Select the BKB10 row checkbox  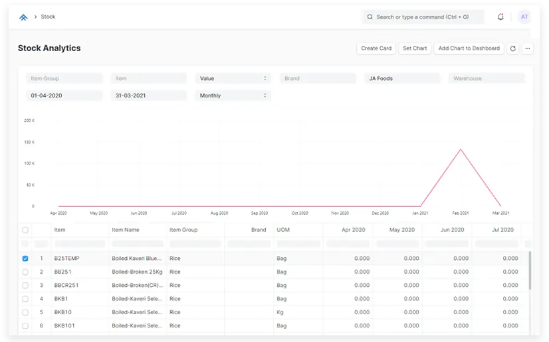tap(25, 312)
